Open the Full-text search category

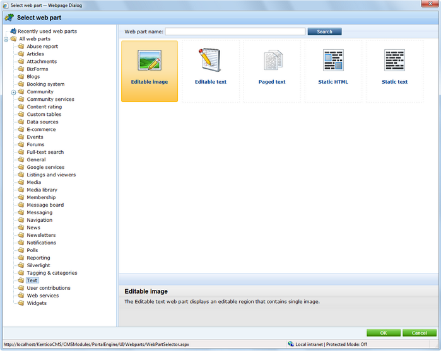45,152
